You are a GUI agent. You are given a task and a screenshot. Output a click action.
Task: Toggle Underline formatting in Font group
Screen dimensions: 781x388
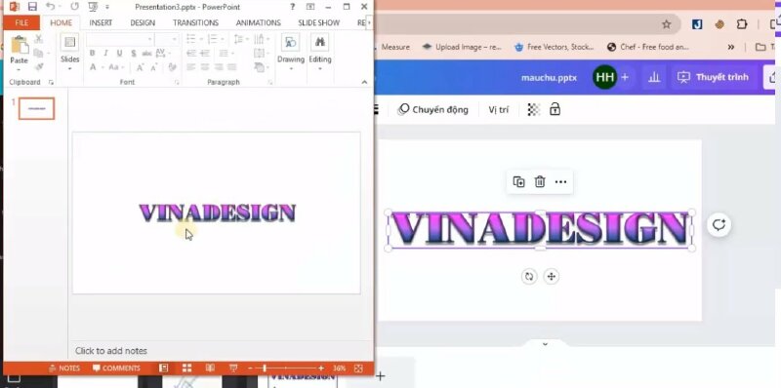pos(119,54)
